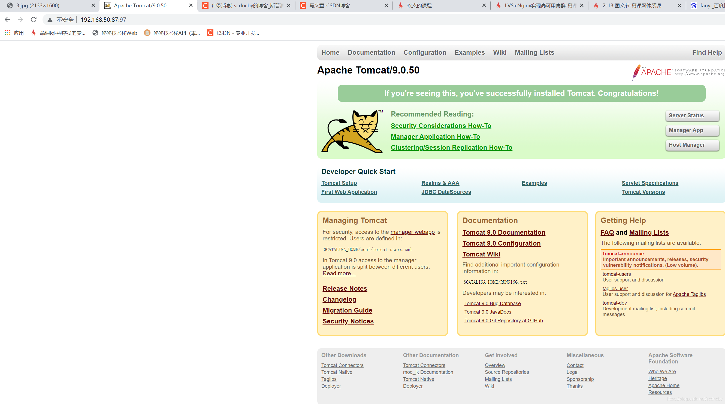Viewport: 725px width, 404px height.
Task: Click the page vertical scrollbar
Action: coord(723,199)
